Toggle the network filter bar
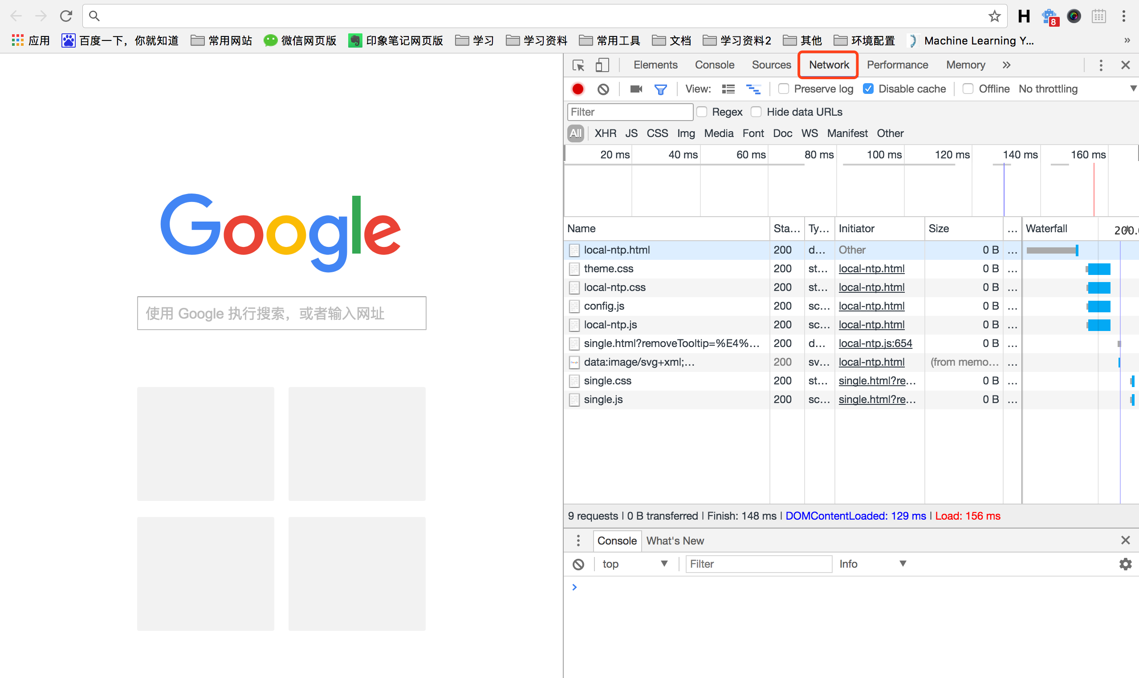Screen dimensions: 1139x678 point(661,89)
